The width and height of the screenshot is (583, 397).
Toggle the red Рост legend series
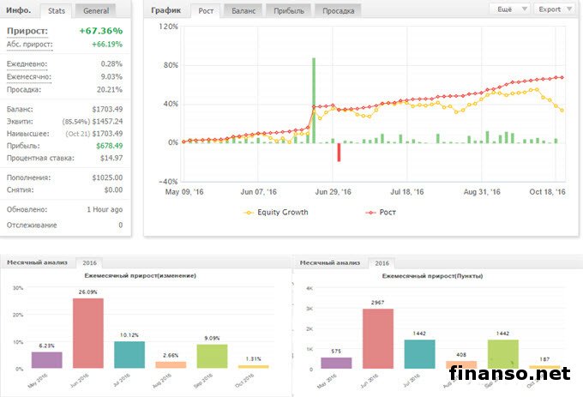[381, 211]
